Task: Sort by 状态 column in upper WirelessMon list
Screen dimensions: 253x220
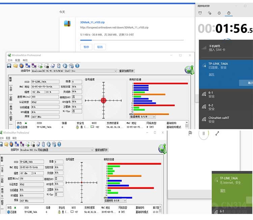Action: point(19,123)
